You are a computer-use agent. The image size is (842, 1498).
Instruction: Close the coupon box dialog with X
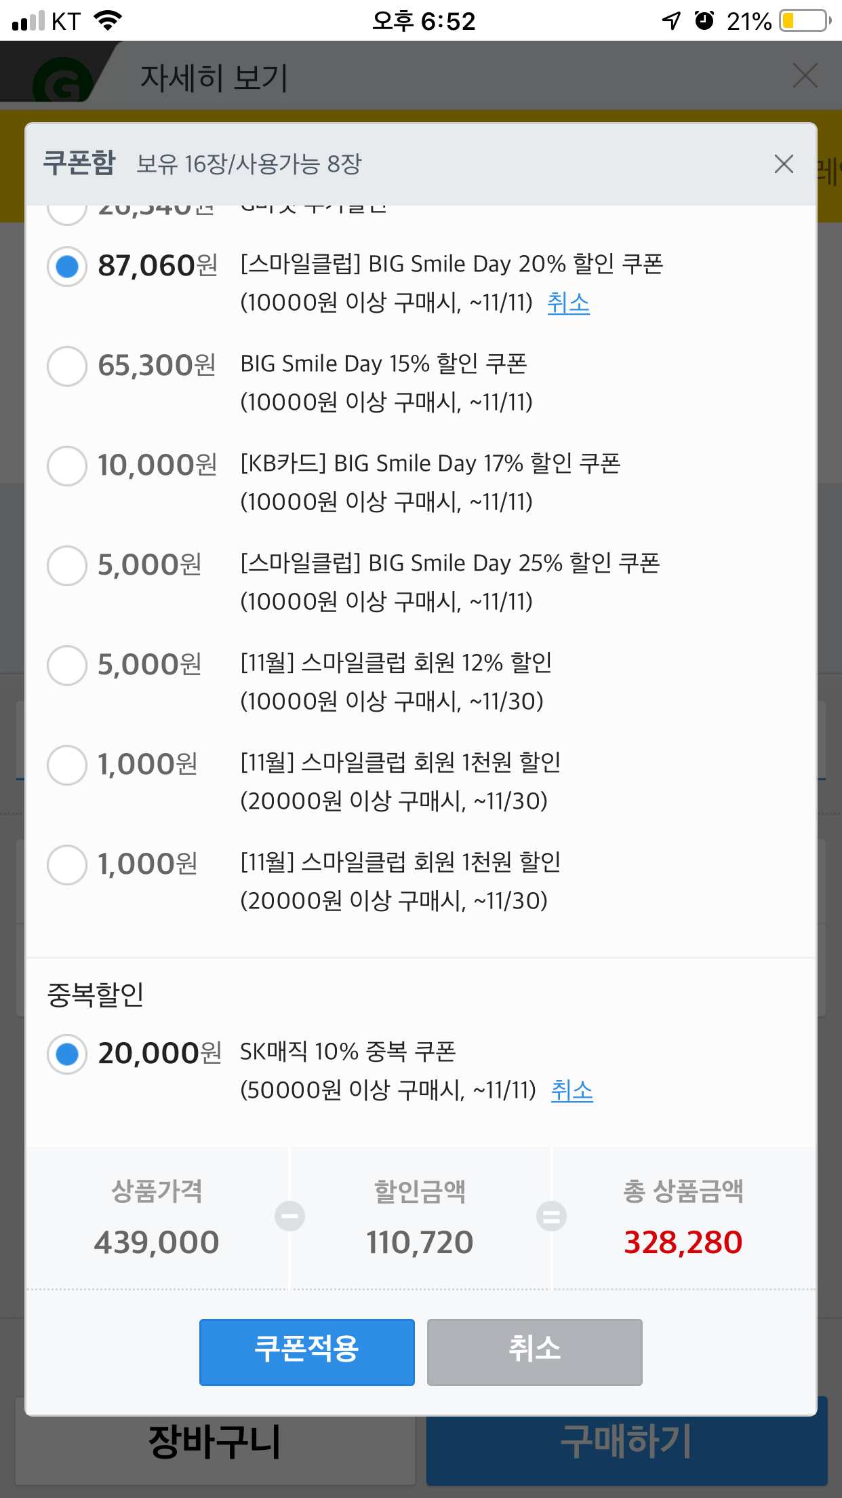[784, 164]
